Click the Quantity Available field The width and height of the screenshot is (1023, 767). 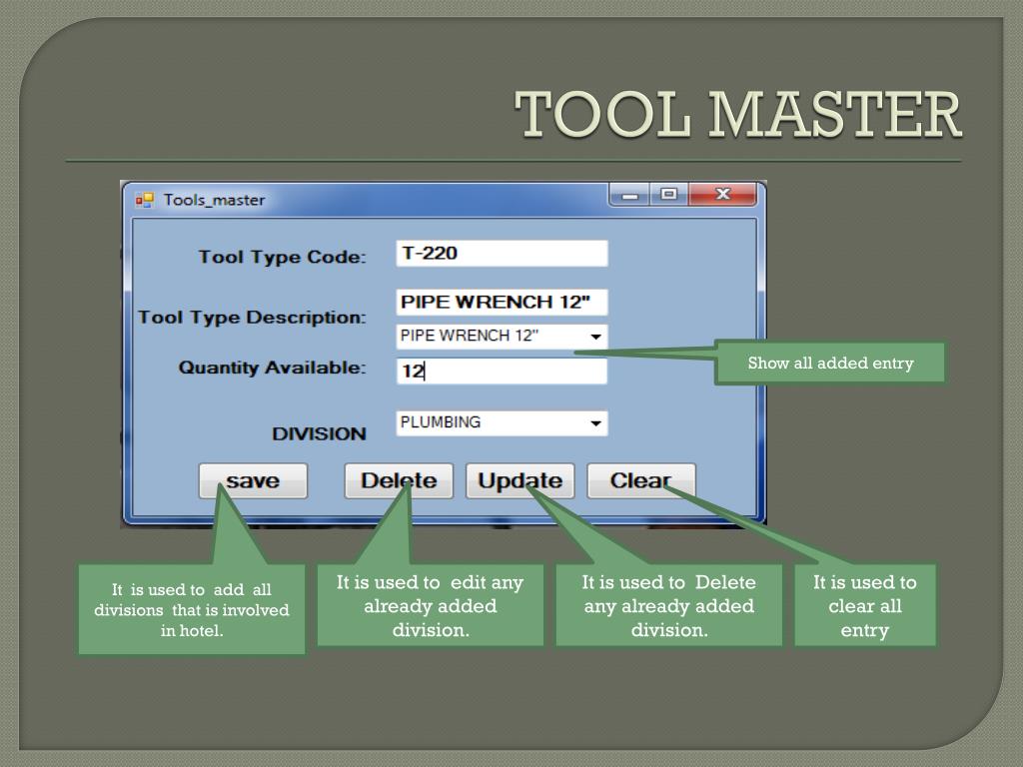point(502,372)
